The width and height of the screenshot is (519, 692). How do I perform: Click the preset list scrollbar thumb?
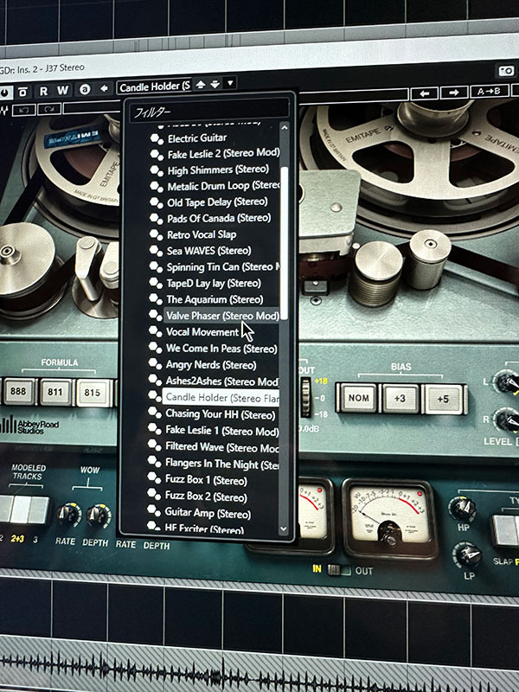285,243
